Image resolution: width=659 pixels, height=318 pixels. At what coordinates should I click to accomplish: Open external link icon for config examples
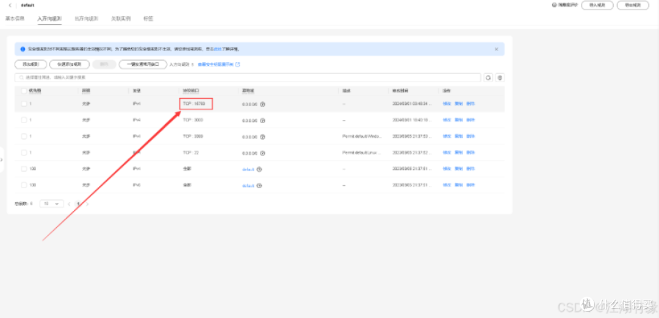click(238, 64)
